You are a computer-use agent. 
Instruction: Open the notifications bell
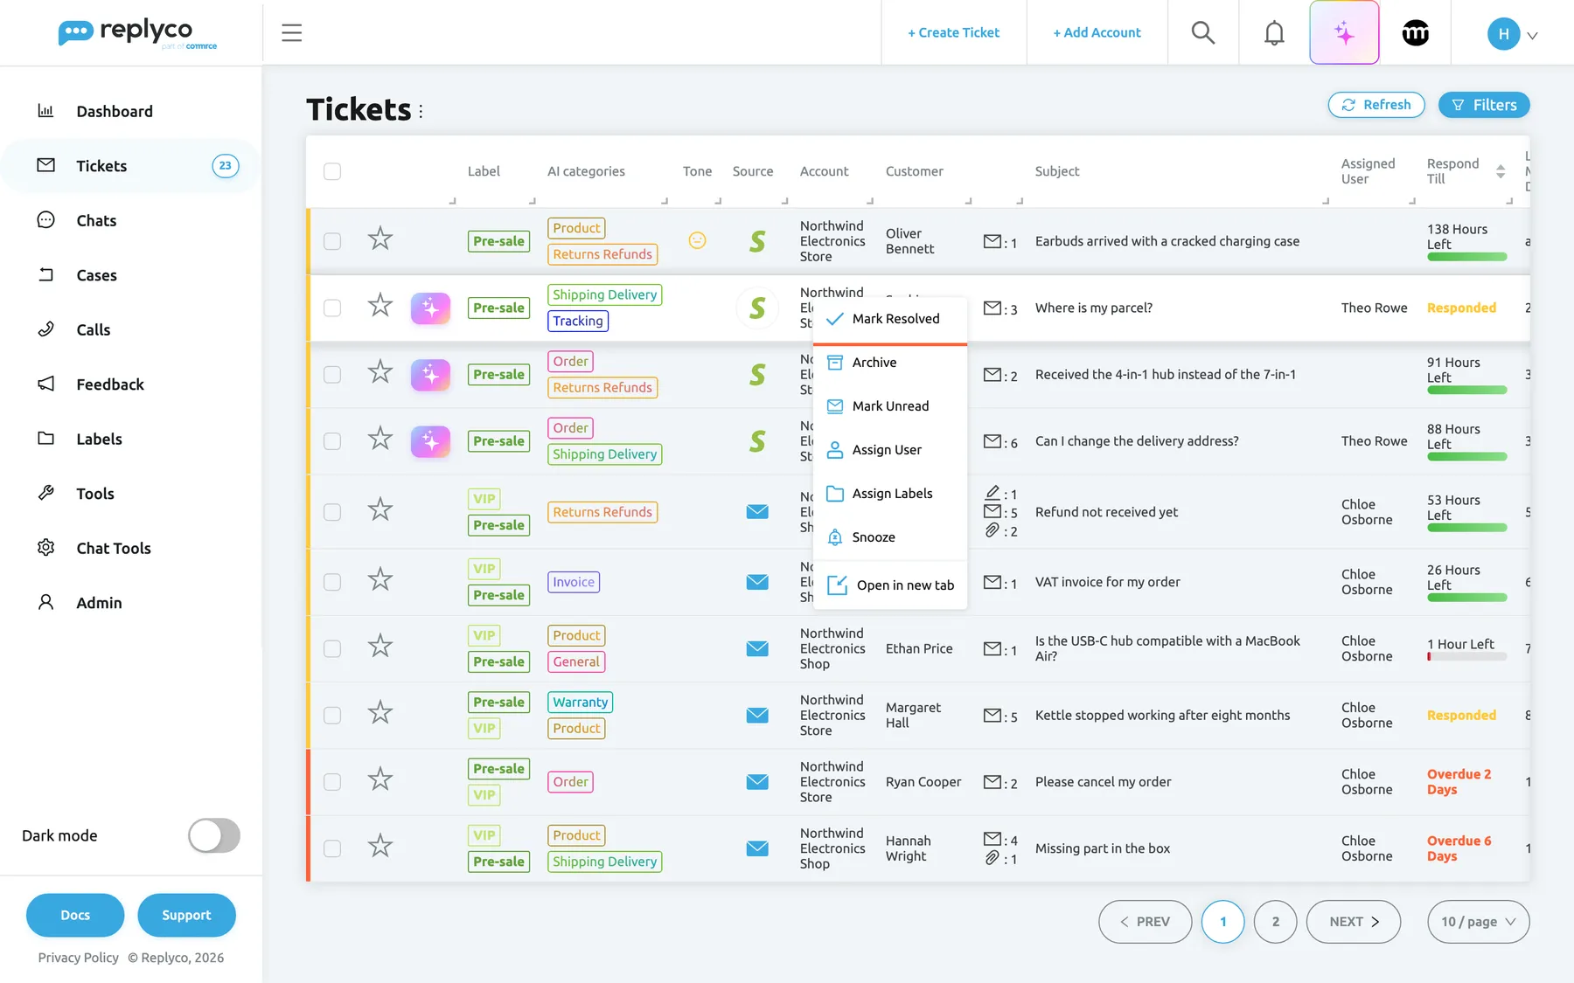tap(1274, 33)
